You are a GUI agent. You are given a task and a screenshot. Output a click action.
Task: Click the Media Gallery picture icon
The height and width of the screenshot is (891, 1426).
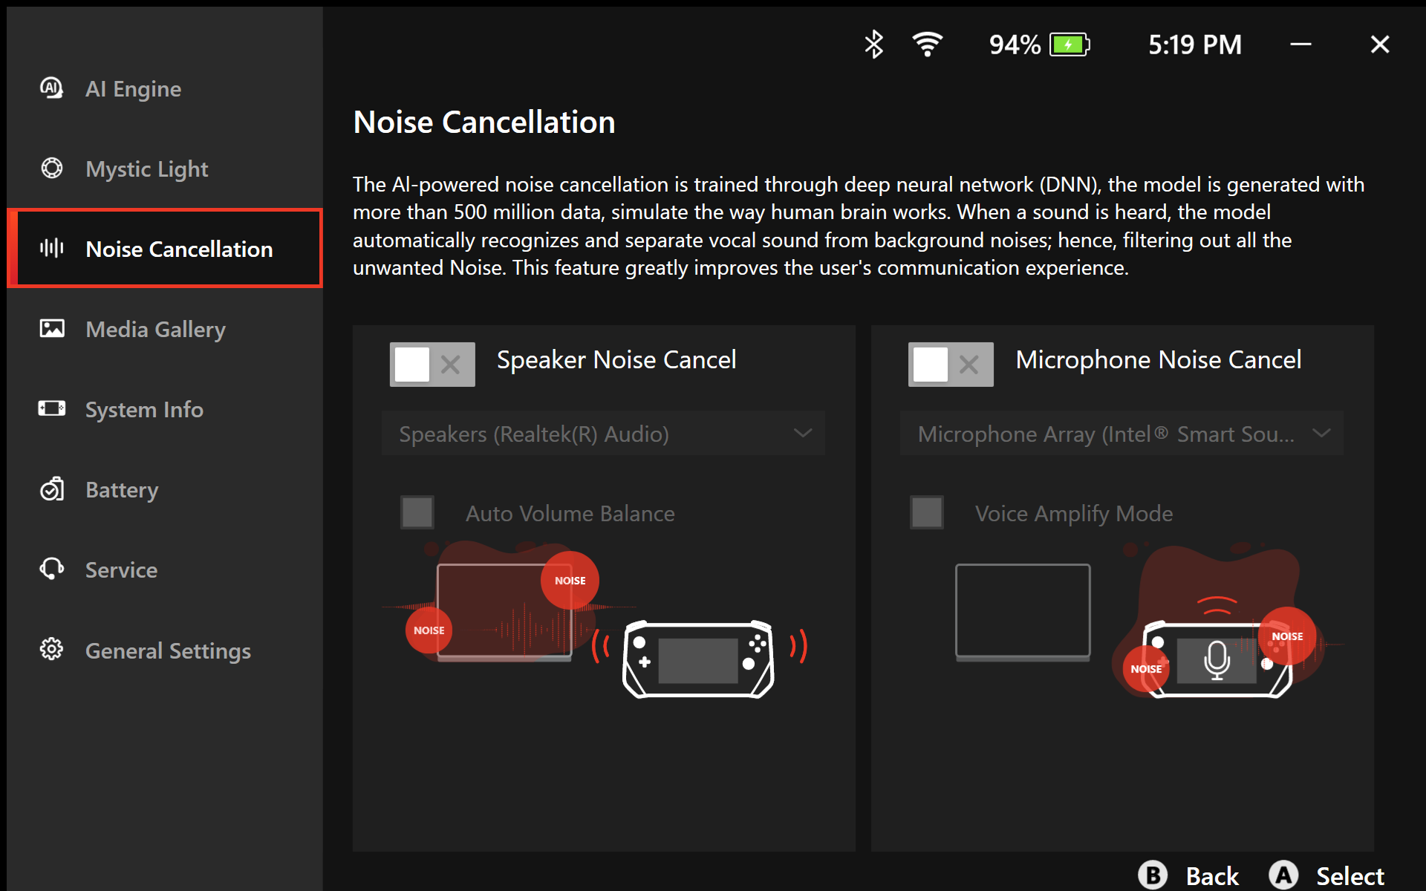coord(51,329)
